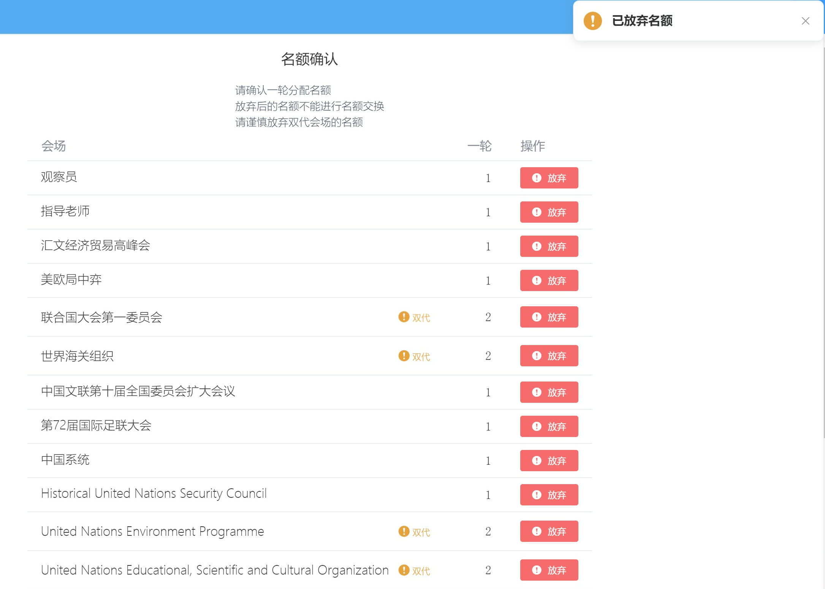Select the 指导老师 venue name
Image resolution: width=825 pixels, height=589 pixels.
pyautogui.click(x=65, y=211)
